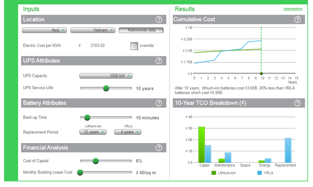Screen dimensions: 313x187
Task: Click the VRLA Replacement bar in chart
Action: pos(288,150)
